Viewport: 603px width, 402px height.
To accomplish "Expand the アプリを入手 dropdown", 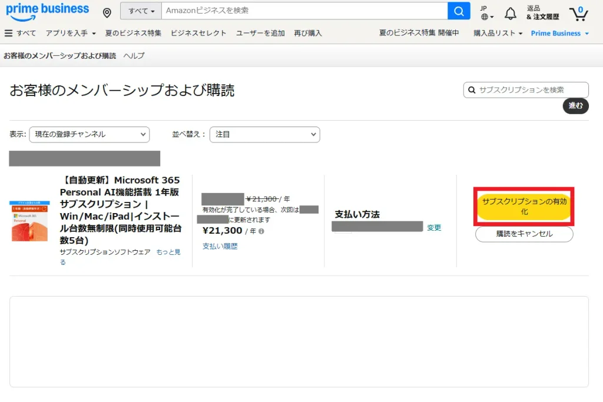I will 71,33.
